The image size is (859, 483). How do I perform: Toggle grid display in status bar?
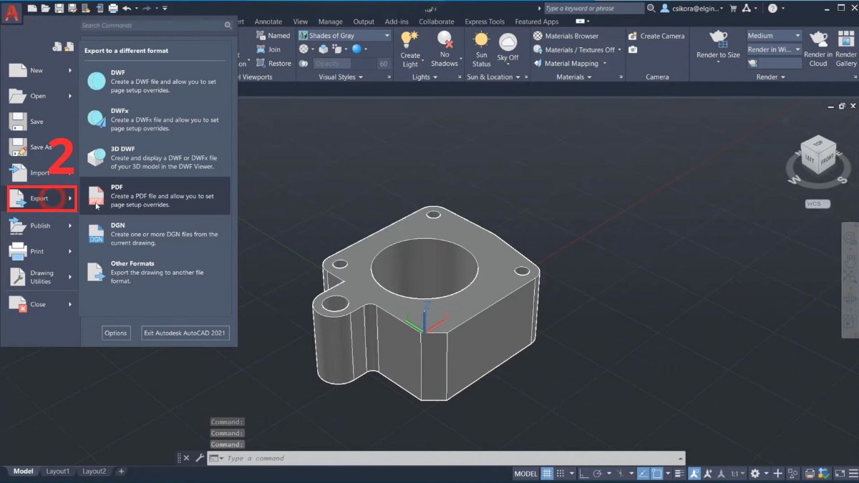click(x=546, y=473)
